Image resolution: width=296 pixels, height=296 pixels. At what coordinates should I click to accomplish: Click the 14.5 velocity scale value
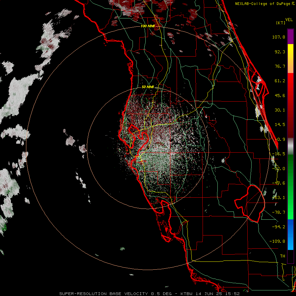pos(280,125)
